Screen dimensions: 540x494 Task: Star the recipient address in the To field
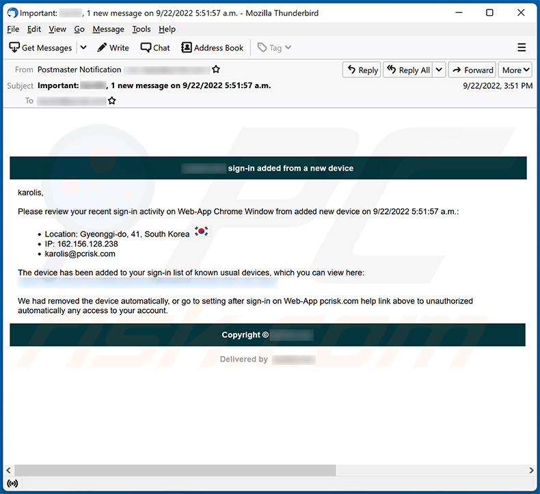click(x=112, y=101)
